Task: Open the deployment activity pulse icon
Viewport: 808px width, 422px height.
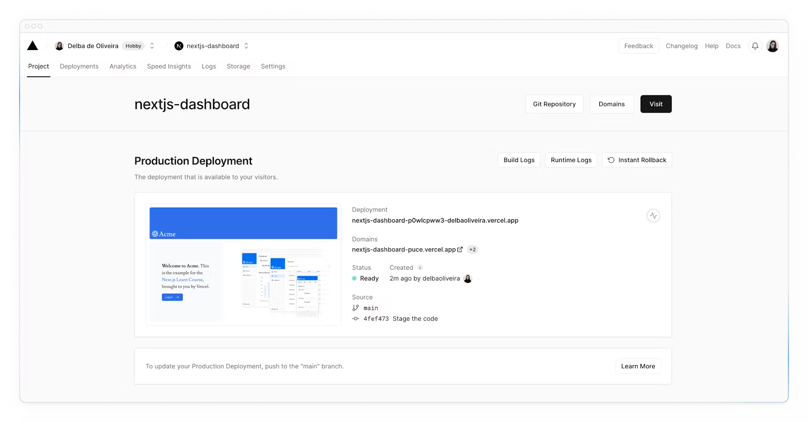Action: click(653, 216)
